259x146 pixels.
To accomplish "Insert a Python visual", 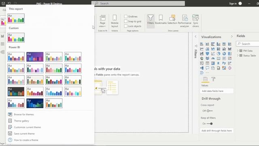I will click(x=224, y=63).
